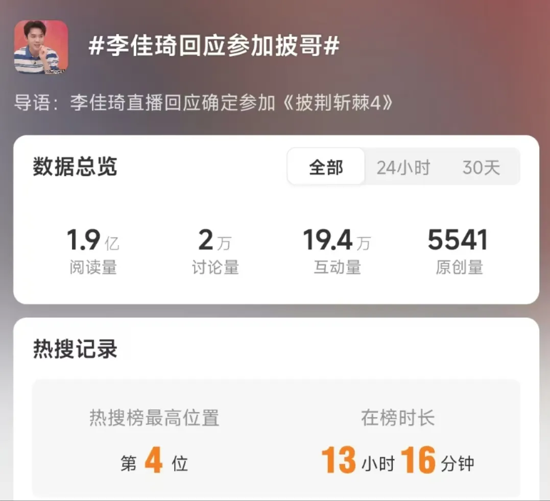Screen dimensions: 550x501
Task: Tap the 讨论量 label
Action: (215, 267)
